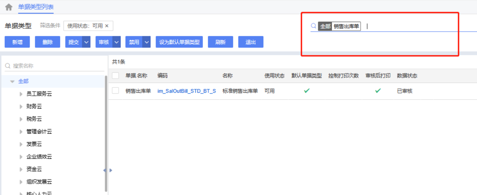Image resolution: width=477 pixels, height=195 pixels.
Task: Collapse the 全部 tree node
Action: coord(12,82)
